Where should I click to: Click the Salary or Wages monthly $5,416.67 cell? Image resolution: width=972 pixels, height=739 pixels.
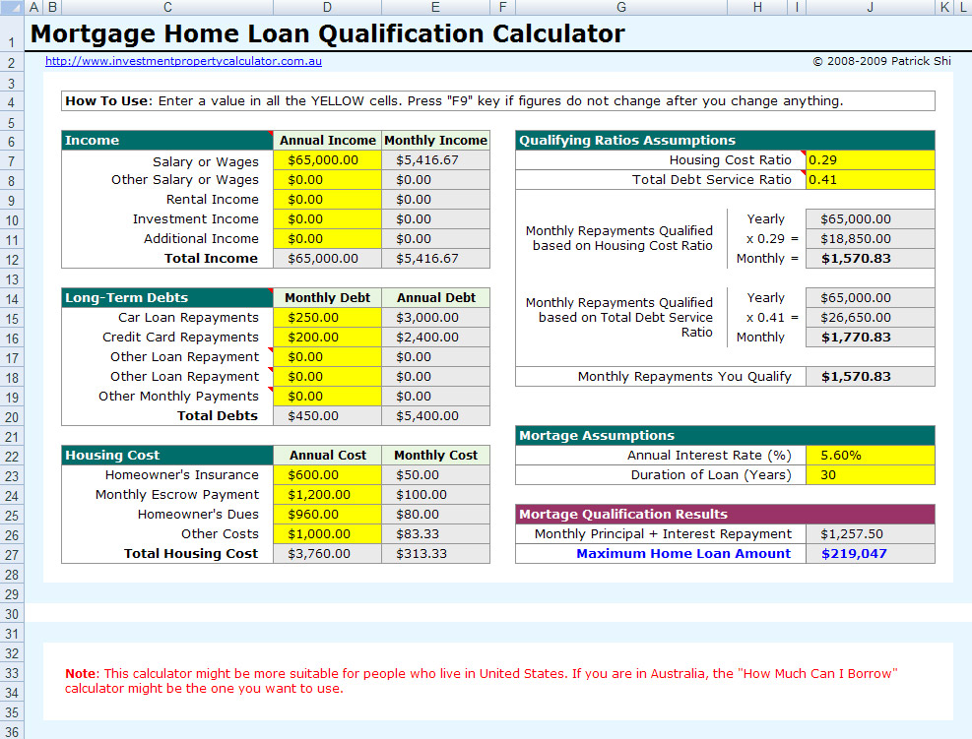436,159
